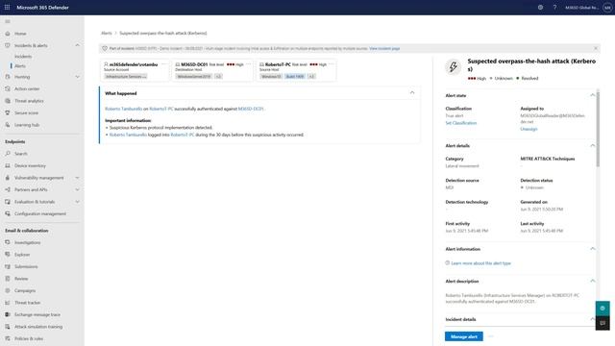
Task: Open the dark feedback chat widget
Action: pyautogui.click(x=603, y=323)
